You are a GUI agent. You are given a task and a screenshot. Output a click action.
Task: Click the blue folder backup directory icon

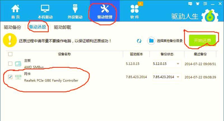click(x=151, y=41)
